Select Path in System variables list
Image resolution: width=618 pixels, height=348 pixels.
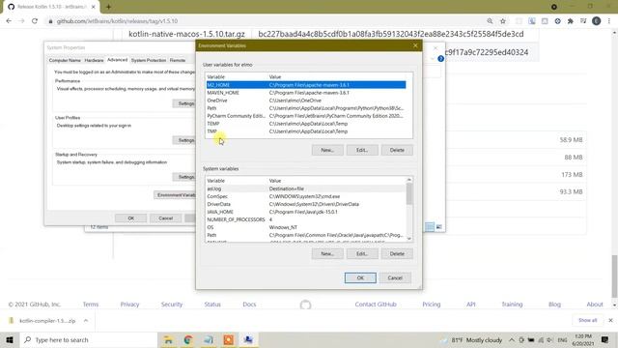tap(306, 235)
